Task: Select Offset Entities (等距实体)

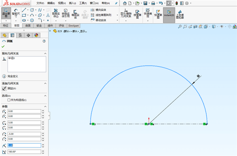Action: 75,14
